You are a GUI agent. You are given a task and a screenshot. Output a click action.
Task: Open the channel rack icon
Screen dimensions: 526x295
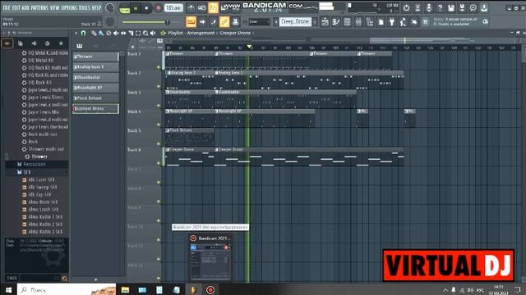pyautogui.click(x=347, y=22)
